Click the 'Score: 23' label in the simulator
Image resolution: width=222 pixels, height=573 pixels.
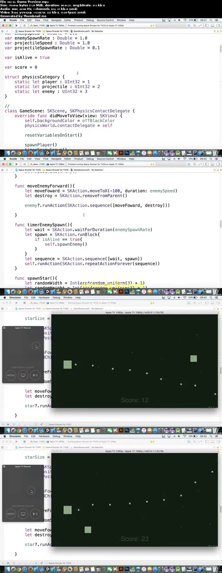pos(135,539)
